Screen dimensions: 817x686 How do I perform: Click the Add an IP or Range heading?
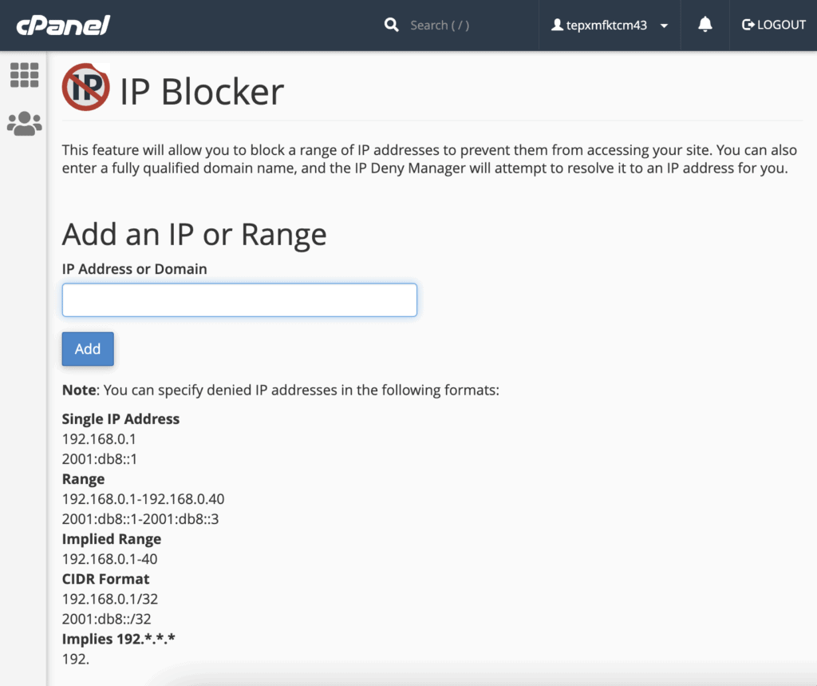pyautogui.click(x=195, y=234)
